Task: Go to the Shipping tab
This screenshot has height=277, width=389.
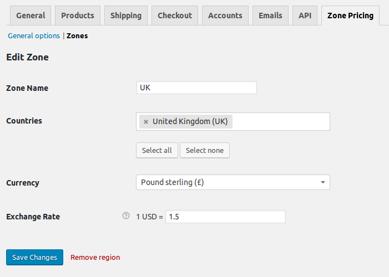Action: click(x=125, y=16)
